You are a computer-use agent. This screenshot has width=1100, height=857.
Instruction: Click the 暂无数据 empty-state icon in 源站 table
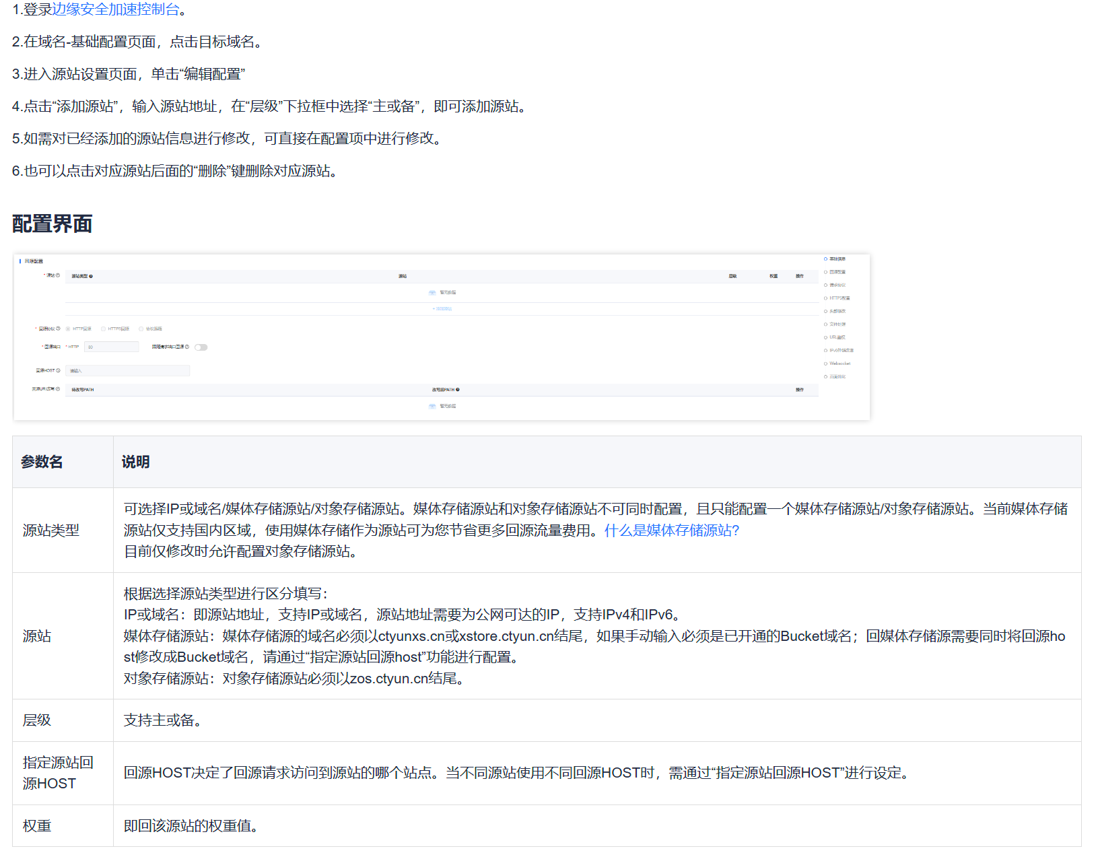point(432,292)
